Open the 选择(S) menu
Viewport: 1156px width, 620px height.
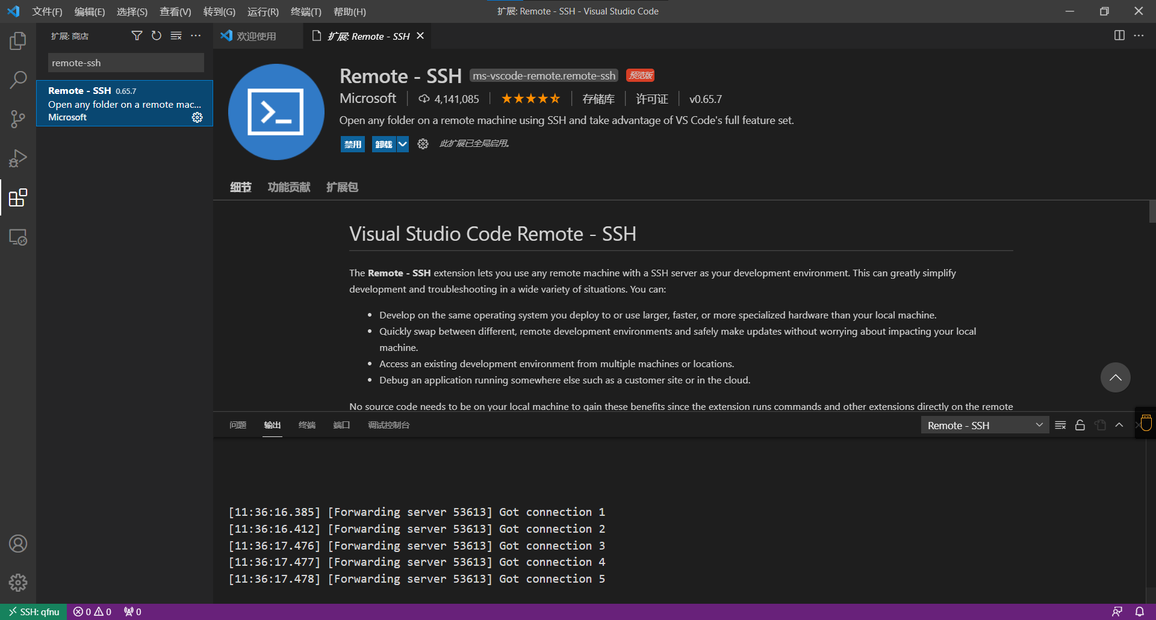point(132,11)
